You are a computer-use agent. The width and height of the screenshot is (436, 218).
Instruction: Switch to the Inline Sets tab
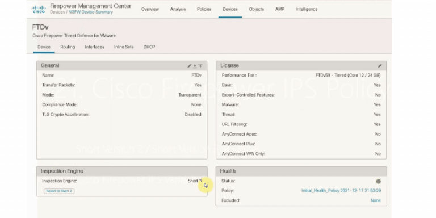click(x=124, y=47)
